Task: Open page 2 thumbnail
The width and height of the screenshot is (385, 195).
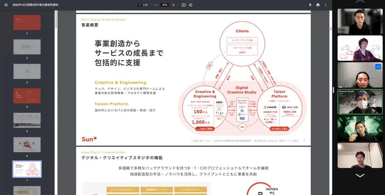Action: 27,47
